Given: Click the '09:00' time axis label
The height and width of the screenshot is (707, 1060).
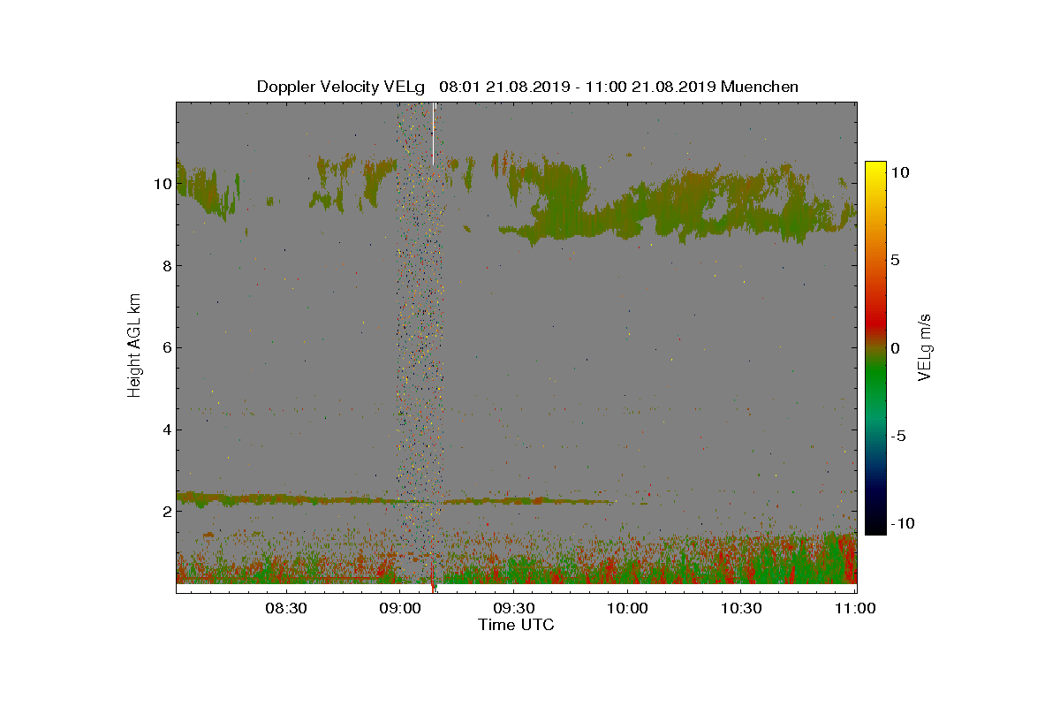Looking at the screenshot, I should pos(399,608).
